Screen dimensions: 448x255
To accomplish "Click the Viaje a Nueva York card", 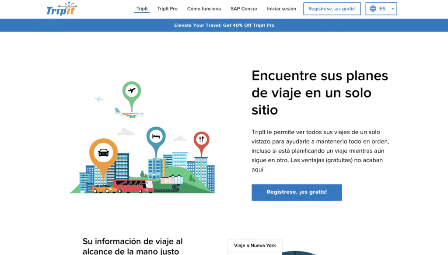I will [x=255, y=245].
